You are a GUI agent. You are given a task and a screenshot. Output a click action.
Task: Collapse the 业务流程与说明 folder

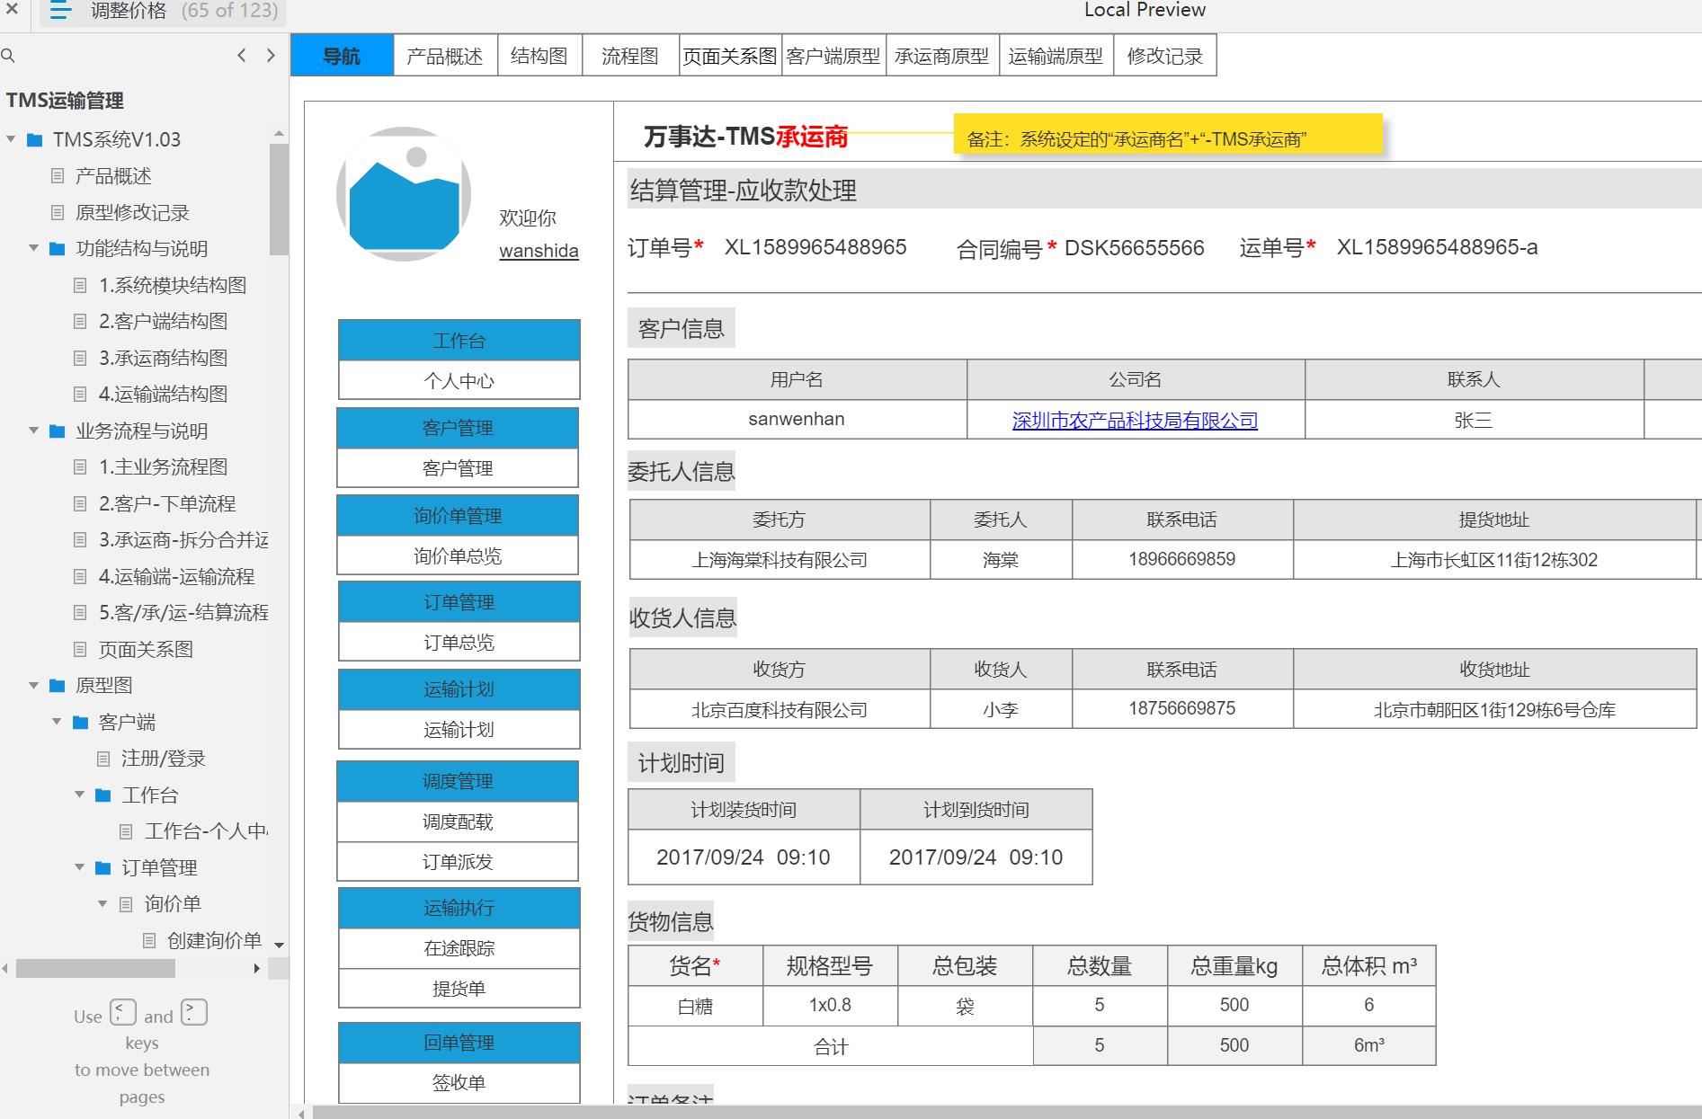tap(34, 431)
